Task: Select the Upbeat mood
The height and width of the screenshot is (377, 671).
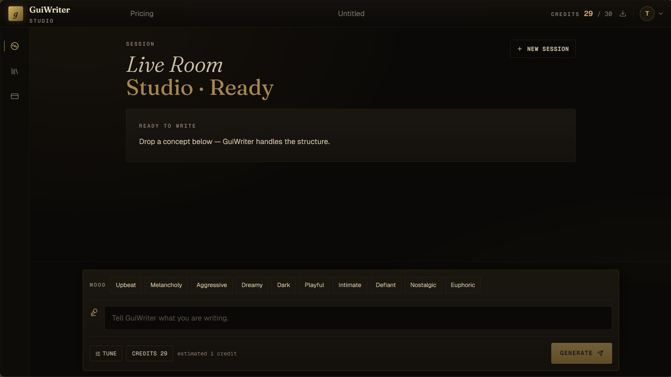Action: point(126,285)
